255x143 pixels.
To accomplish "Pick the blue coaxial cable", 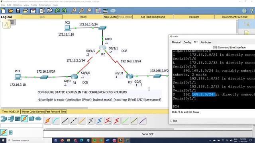I will pyautogui.click(x=99, y=121).
